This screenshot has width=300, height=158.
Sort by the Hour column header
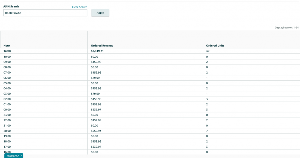point(7,46)
